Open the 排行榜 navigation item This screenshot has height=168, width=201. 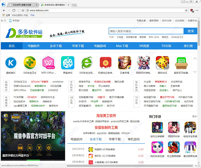(x=188, y=46)
